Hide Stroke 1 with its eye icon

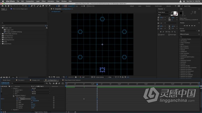click(1, 92)
